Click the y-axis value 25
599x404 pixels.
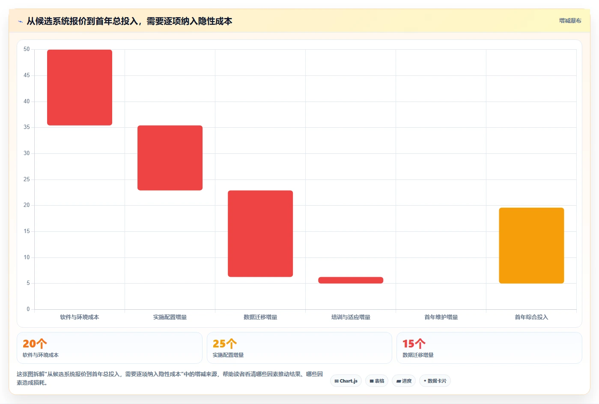click(27, 179)
